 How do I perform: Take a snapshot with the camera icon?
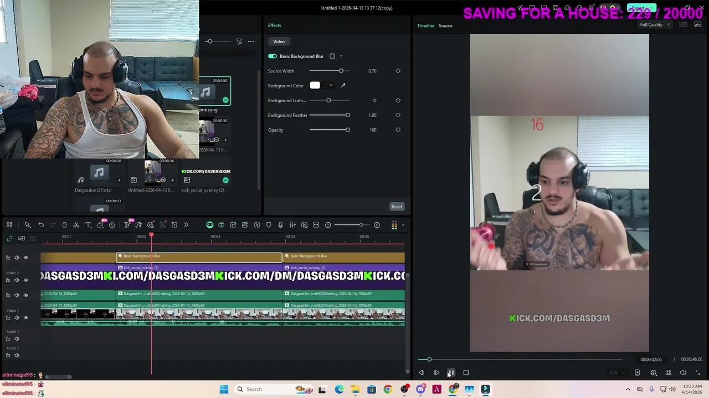[x=668, y=373]
